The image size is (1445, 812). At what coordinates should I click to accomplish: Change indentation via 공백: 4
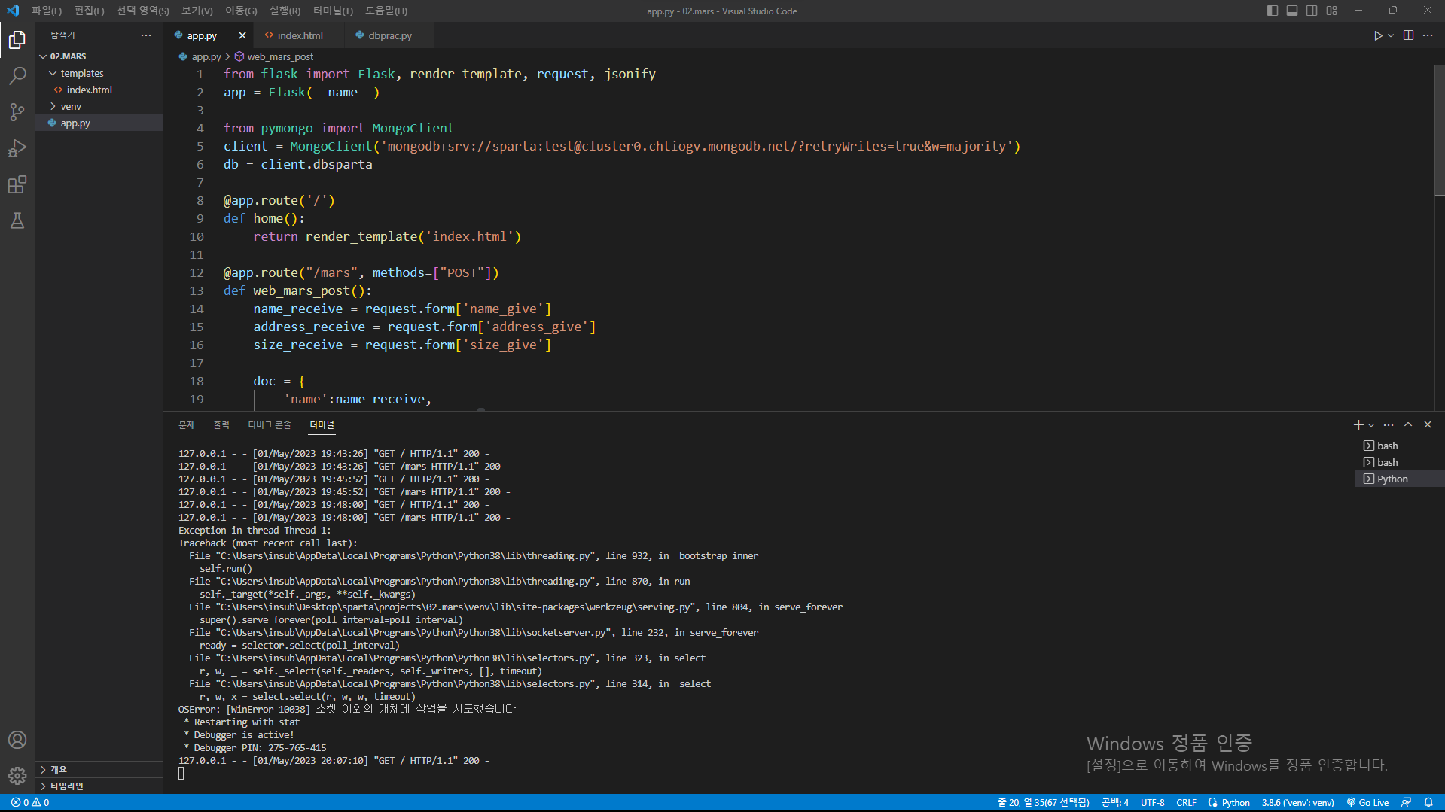pos(1114,803)
